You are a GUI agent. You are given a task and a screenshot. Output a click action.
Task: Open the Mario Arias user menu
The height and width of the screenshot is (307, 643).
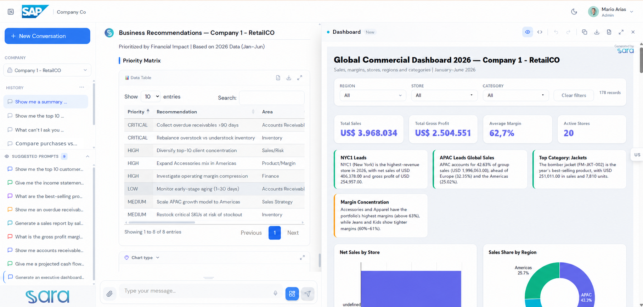[611, 12]
